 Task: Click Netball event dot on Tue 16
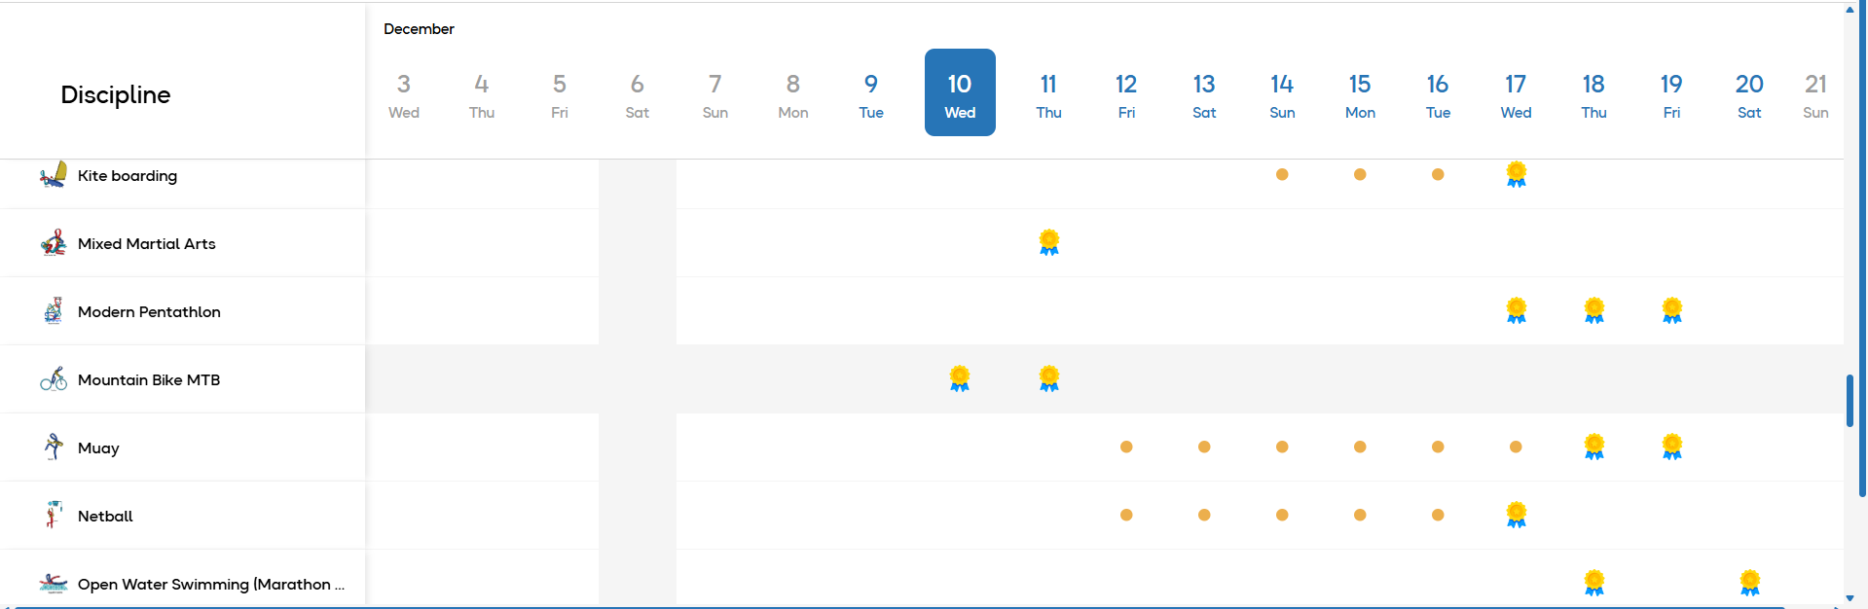[x=1438, y=516]
